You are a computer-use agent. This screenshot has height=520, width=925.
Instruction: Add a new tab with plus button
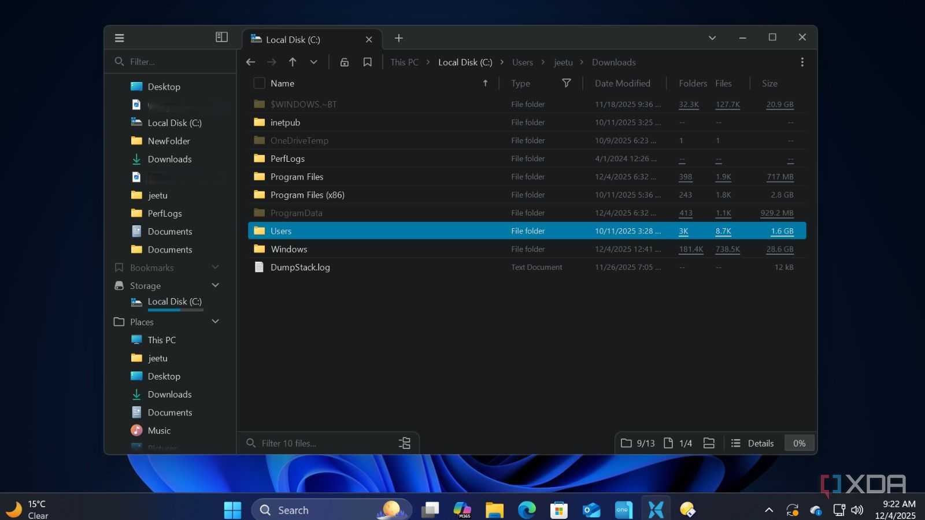coord(399,38)
